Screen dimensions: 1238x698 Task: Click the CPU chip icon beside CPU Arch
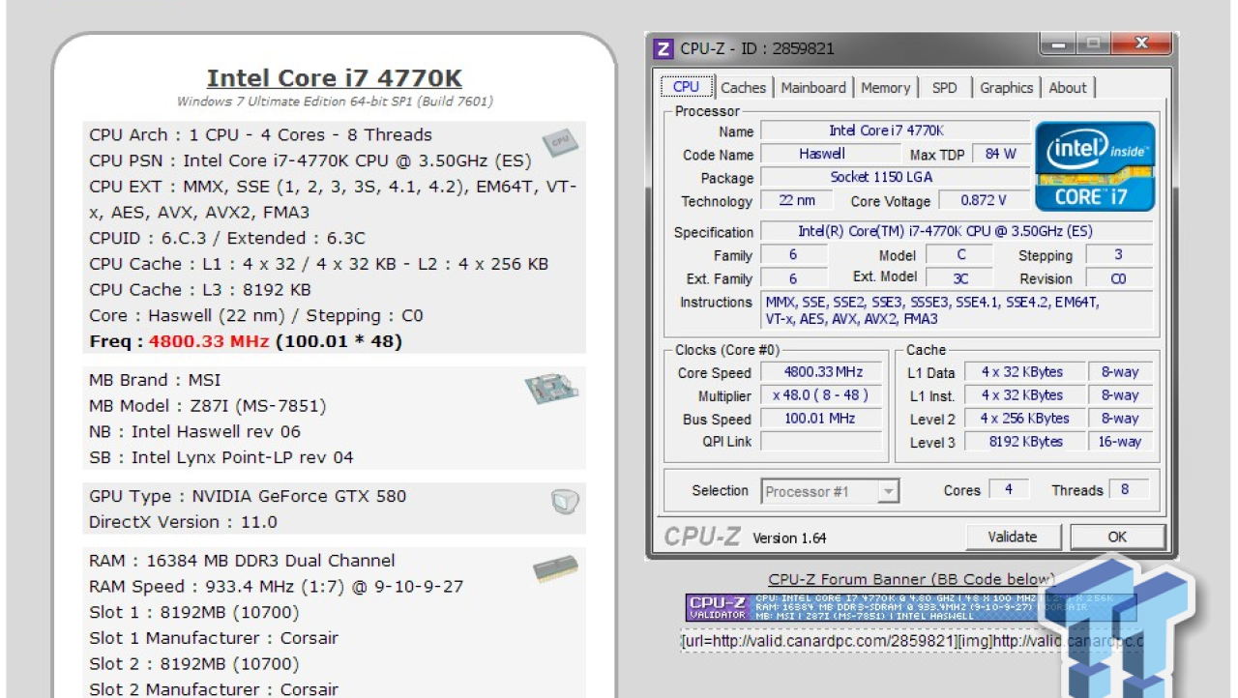coord(560,142)
